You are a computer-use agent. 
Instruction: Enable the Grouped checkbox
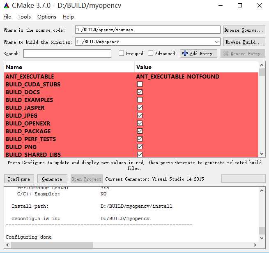coord(121,53)
